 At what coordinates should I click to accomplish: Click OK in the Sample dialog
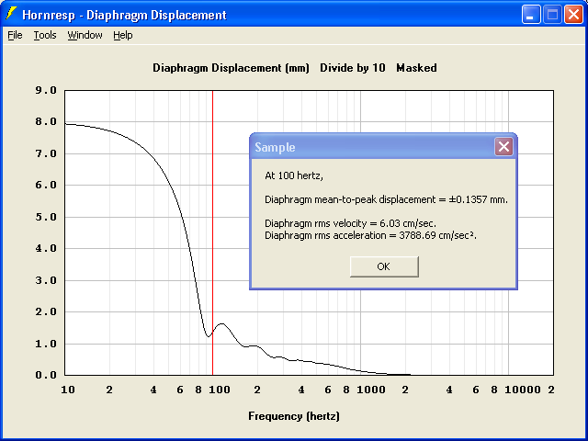[x=384, y=266]
